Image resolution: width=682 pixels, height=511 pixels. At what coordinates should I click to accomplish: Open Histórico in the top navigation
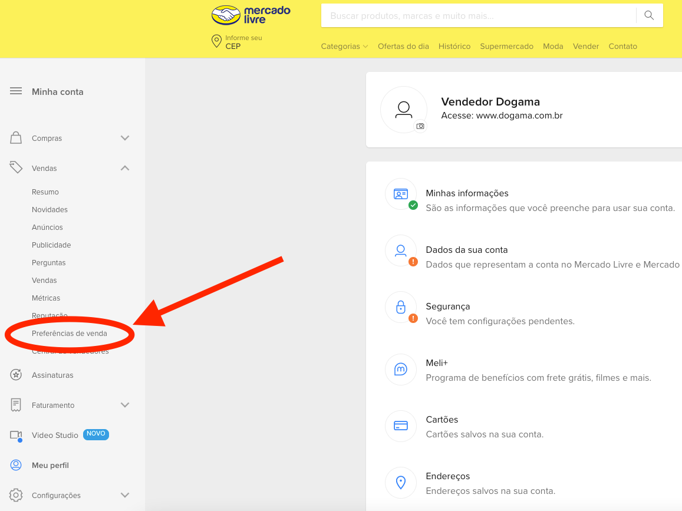pyautogui.click(x=454, y=46)
